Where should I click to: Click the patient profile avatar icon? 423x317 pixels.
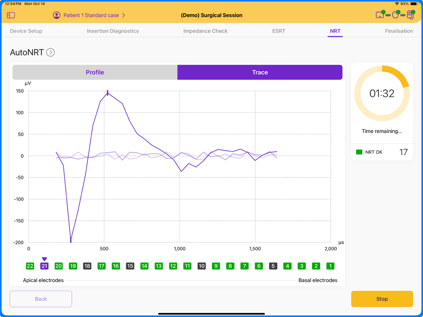point(57,15)
